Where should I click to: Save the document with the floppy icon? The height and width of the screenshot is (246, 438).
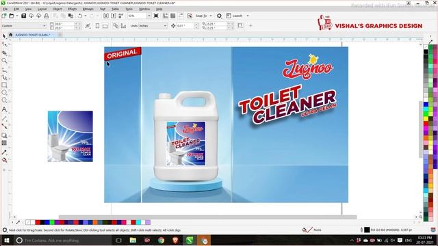pyautogui.click(x=24, y=16)
